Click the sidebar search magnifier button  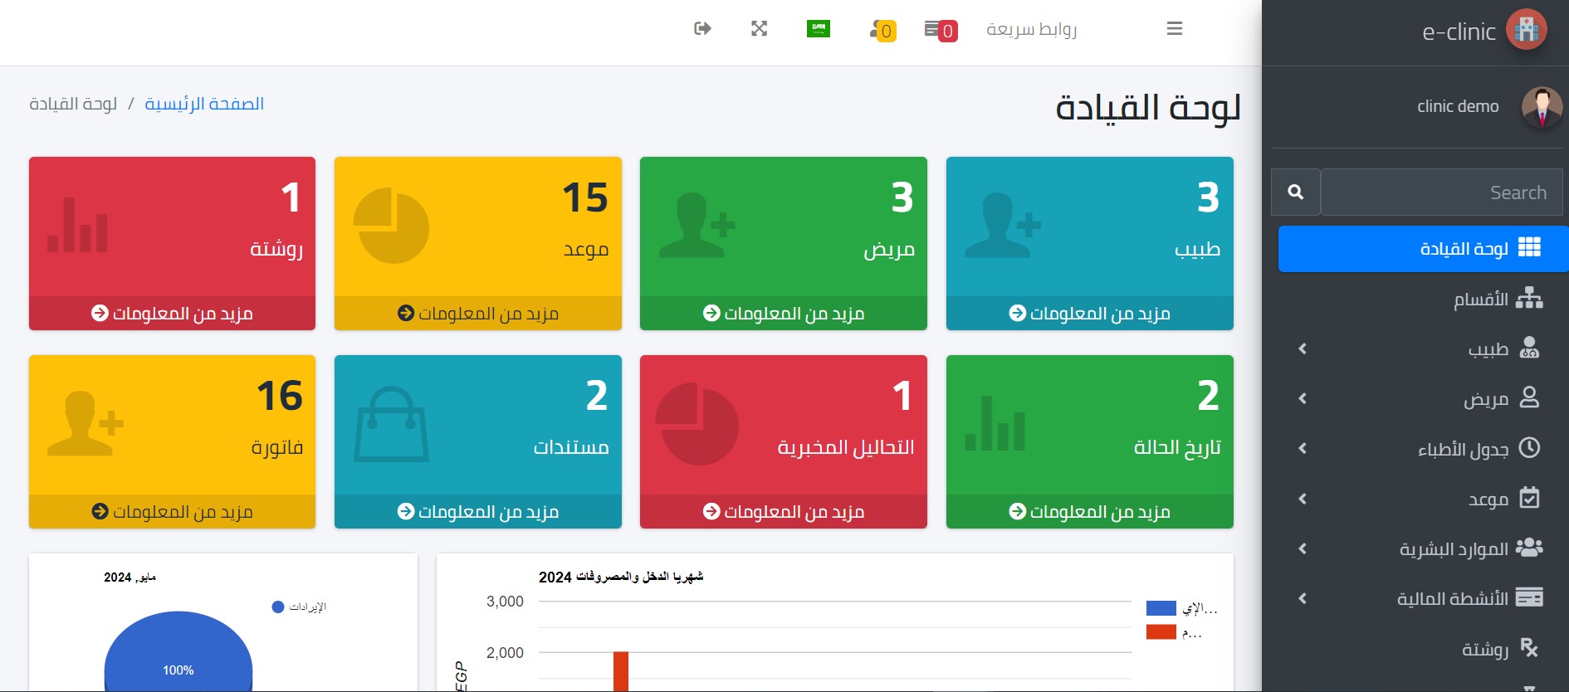click(x=1295, y=192)
